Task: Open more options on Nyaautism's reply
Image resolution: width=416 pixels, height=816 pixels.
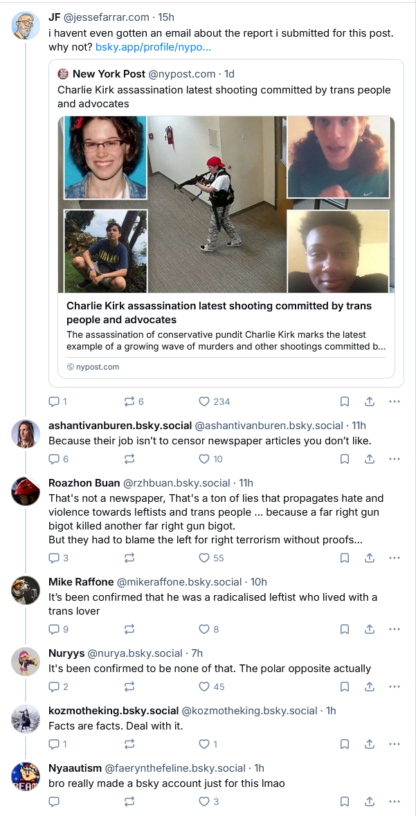Action: pos(394,801)
